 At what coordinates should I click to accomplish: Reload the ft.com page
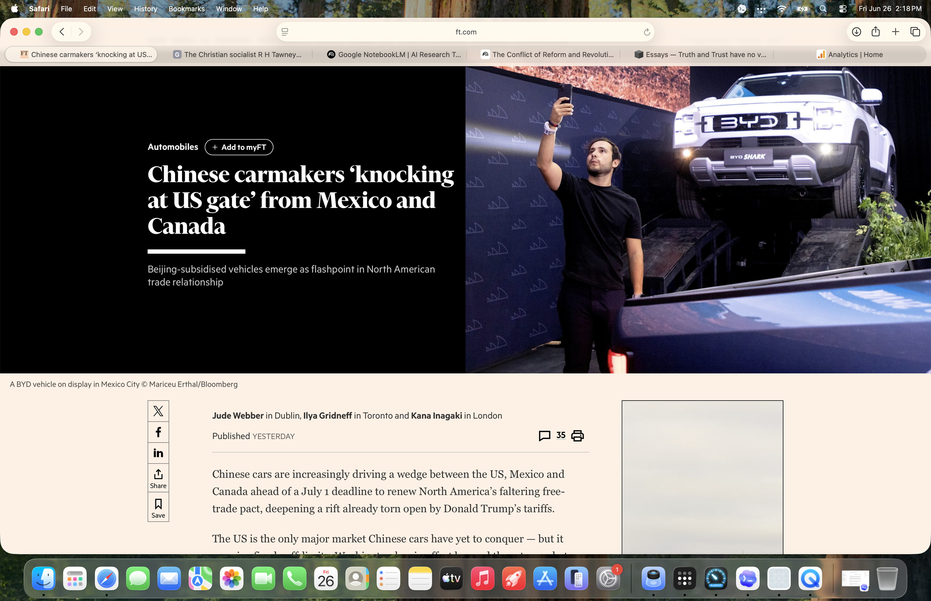(646, 32)
